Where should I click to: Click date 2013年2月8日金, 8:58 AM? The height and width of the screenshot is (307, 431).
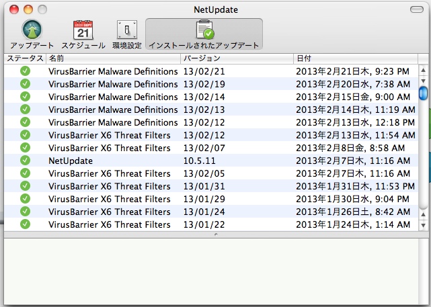pos(350,148)
